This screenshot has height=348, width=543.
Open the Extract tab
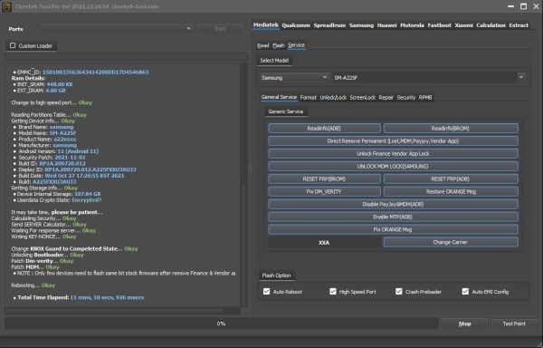pyautogui.click(x=519, y=25)
